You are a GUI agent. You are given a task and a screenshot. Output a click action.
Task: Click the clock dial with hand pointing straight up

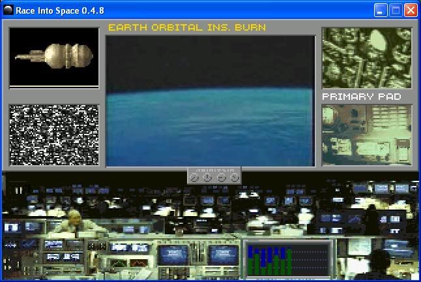coord(207,178)
